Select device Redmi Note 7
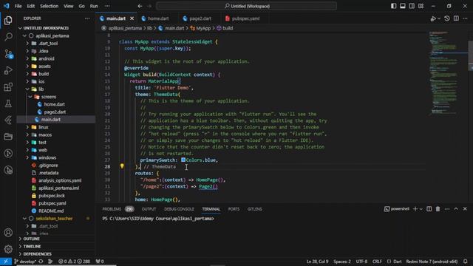473x266 pixels. pyautogui.click(x=432, y=261)
